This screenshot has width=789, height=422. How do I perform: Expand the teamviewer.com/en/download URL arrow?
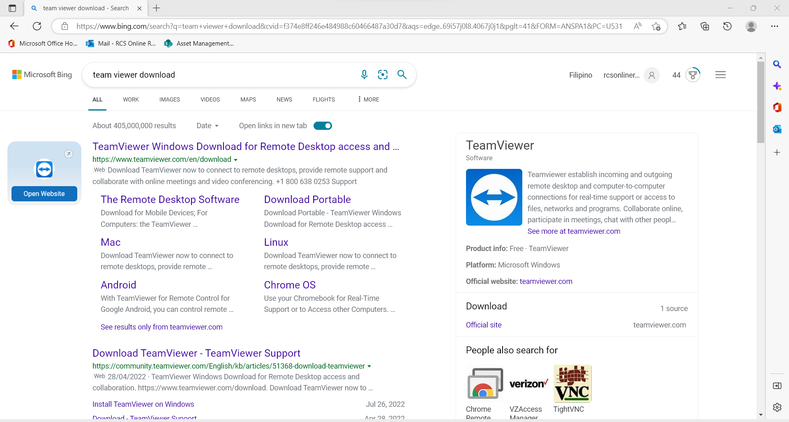coord(235,160)
